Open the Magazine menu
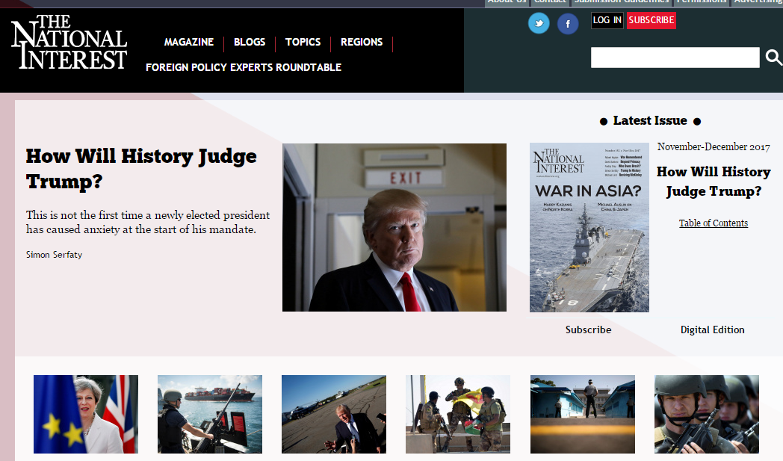The image size is (783, 461). (x=189, y=42)
